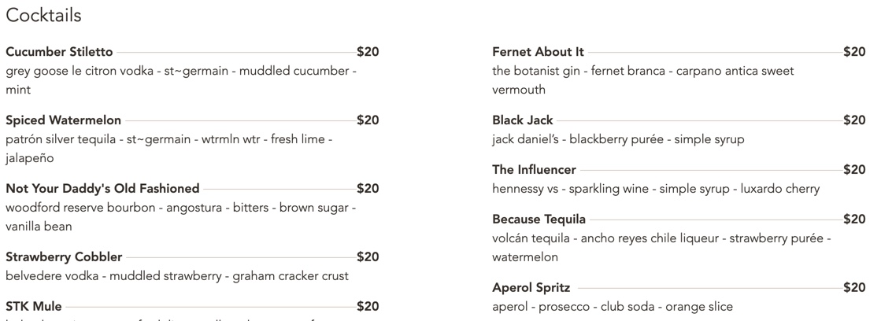Click the Spiced Watermelon $20 price
This screenshot has width=881, height=321.
click(x=368, y=120)
